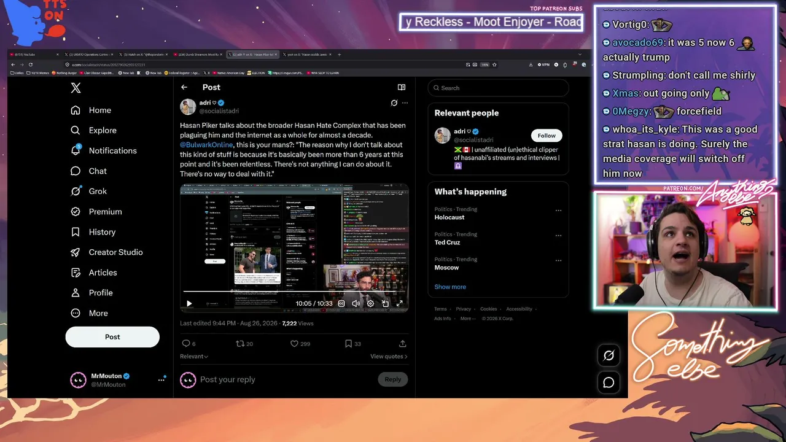This screenshot has width=786, height=442.
Task: Open video playback settings gear
Action: click(370, 303)
